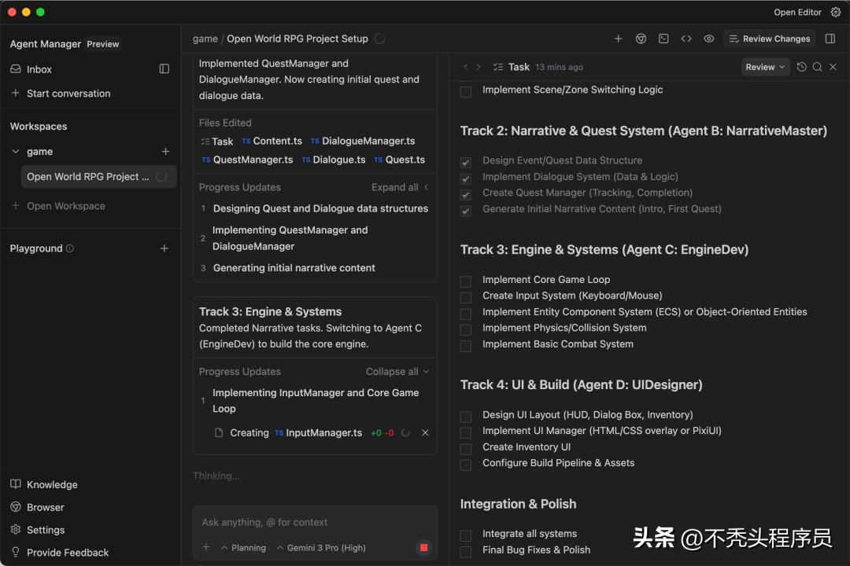Check Create Inventory UI checkbox
Screen dimensions: 850x566
coord(466,448)
